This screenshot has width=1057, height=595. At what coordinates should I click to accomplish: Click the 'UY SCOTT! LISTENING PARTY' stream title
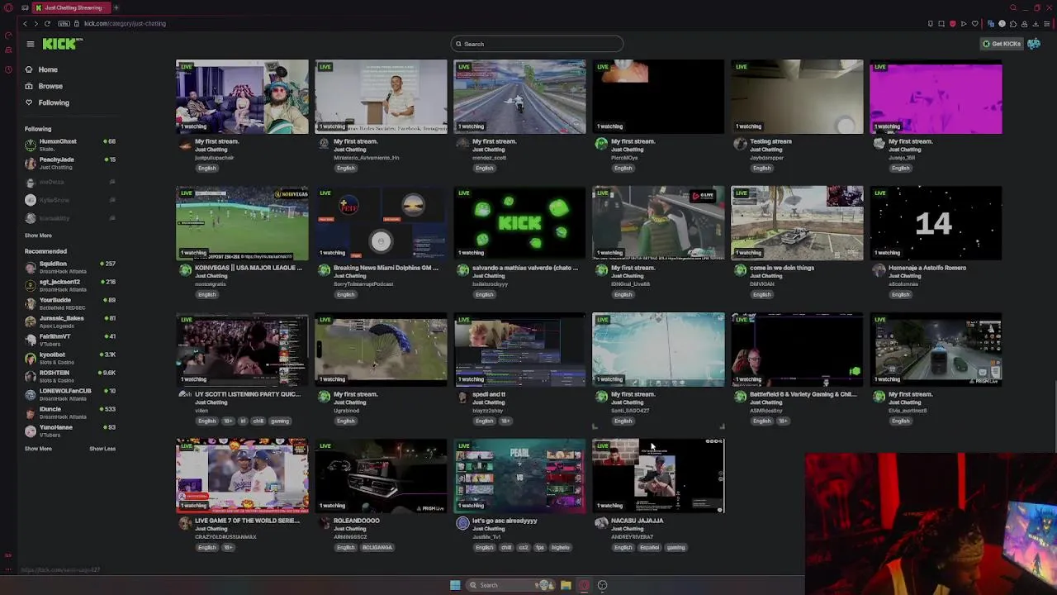[248, 394]
